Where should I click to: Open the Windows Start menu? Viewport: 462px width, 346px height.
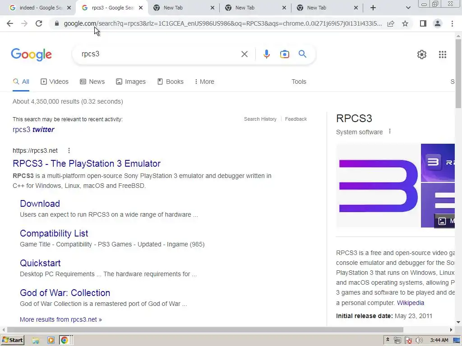pos(12,340)
